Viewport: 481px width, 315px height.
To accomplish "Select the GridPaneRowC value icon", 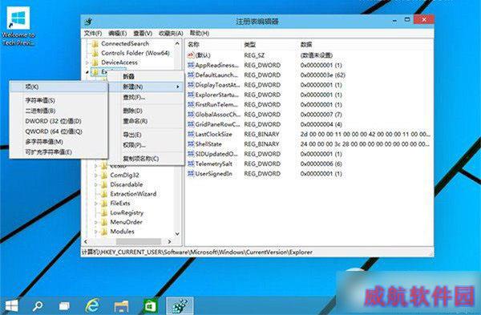I will point(191,124).
